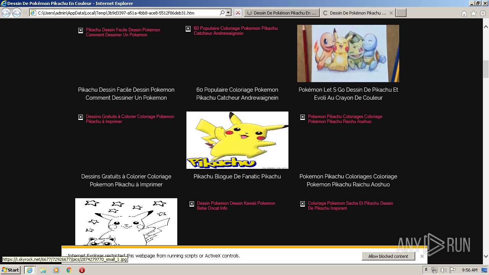489x275 pixels.
Task: Click caption Pikachu Dessin Facile Comment Dessiner
Action: coord(126,94)
